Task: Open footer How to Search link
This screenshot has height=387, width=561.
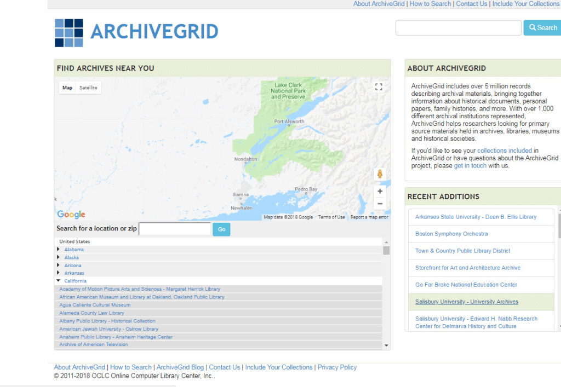Action: pos(130,367)
